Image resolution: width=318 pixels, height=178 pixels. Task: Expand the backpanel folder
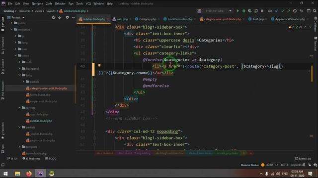coord(19,69)
